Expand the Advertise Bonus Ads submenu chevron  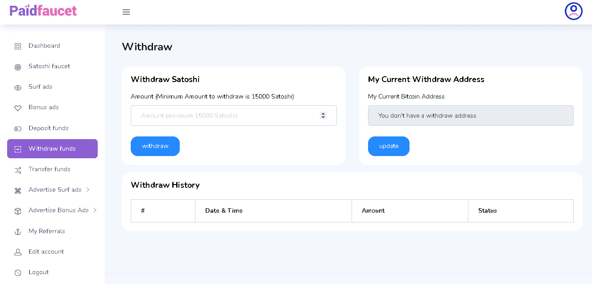(x=95, y=210)
